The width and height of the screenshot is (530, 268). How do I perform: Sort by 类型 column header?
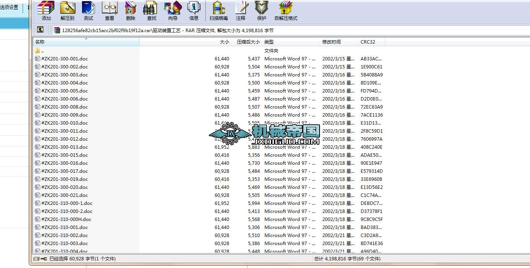pyautogui.click(x=291, y=42)
